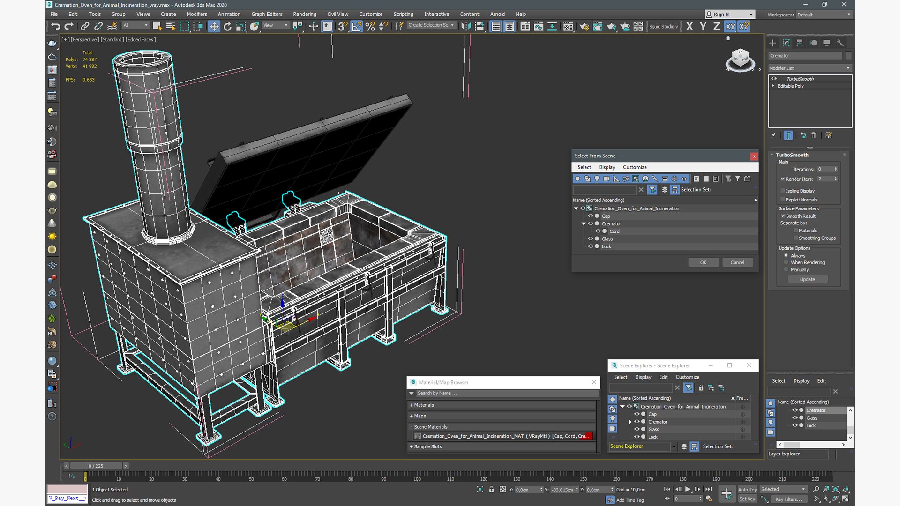Open the Modifiers menu

tap(196, 14)
